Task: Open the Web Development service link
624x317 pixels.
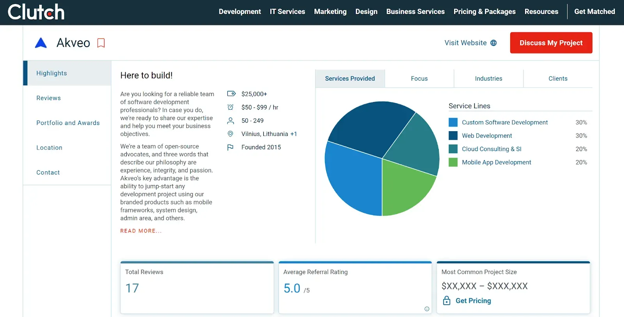Action: pyautogui.click(x=487, y=136)
